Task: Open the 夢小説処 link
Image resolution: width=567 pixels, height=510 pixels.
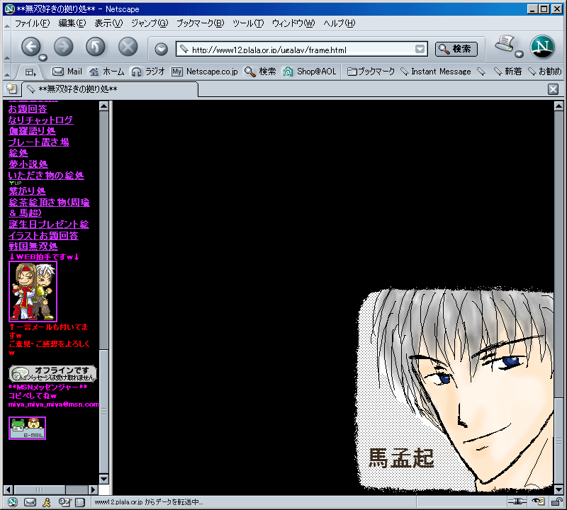Action: [x=28, y=164]
